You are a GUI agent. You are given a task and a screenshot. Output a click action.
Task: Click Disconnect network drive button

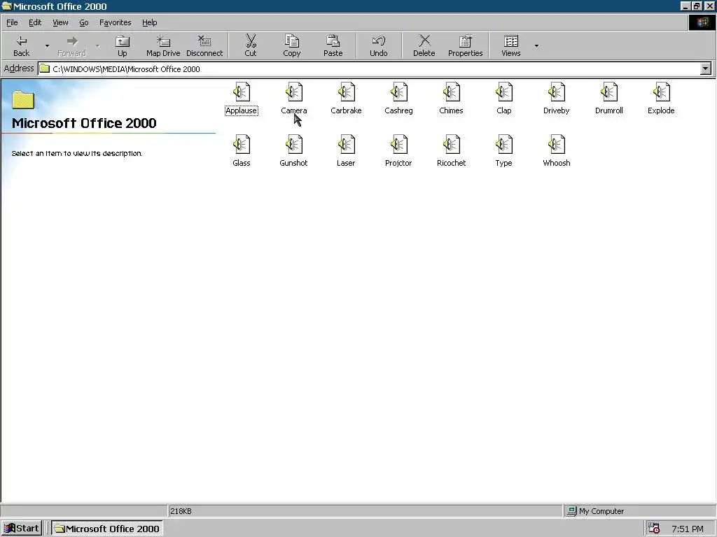pyautogui.click(x=204, y=45)
